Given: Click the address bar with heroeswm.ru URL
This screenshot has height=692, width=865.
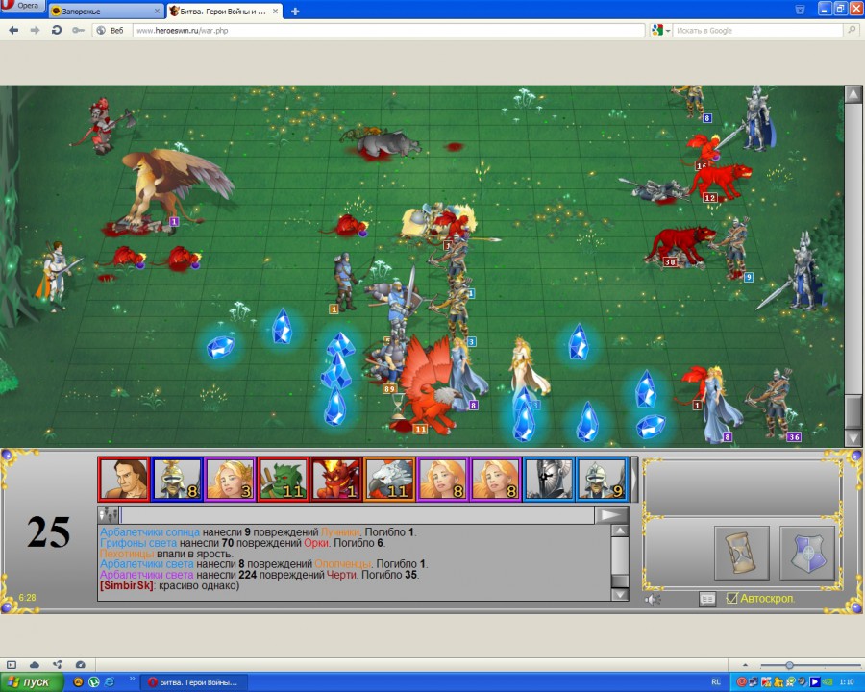Looking at the screenshot, I should (x=388, y=31).
